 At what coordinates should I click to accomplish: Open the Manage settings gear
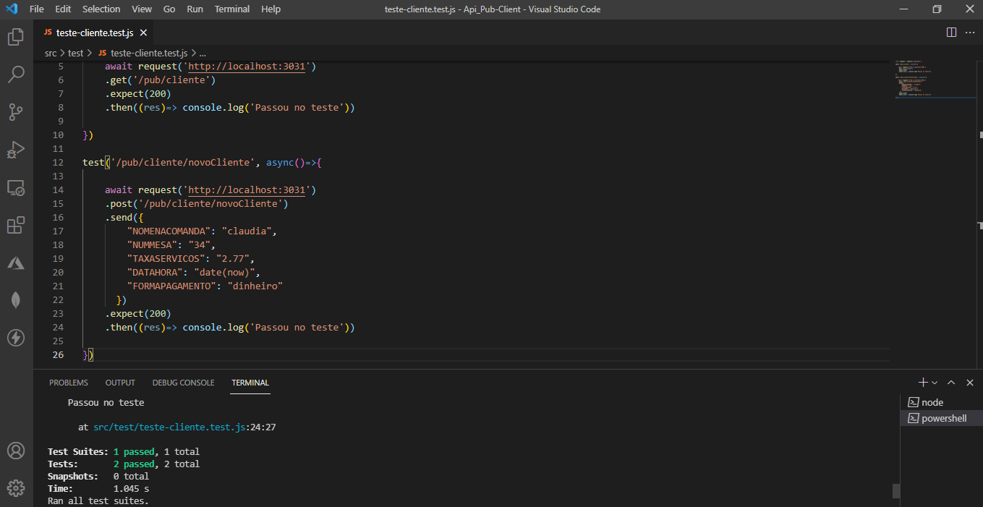coord(16,487)
